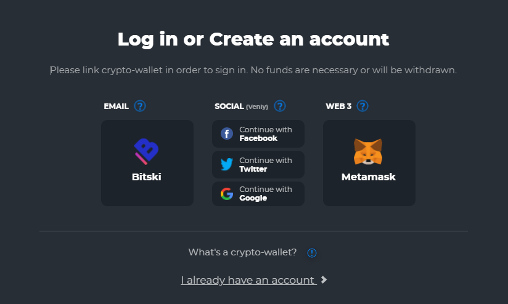Click the Bitski logo icon
This screenshot has height=304, width=508.
[x=147, y=152]
